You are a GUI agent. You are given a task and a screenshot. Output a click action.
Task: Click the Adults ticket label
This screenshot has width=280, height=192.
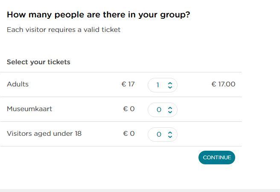[17, 84]
